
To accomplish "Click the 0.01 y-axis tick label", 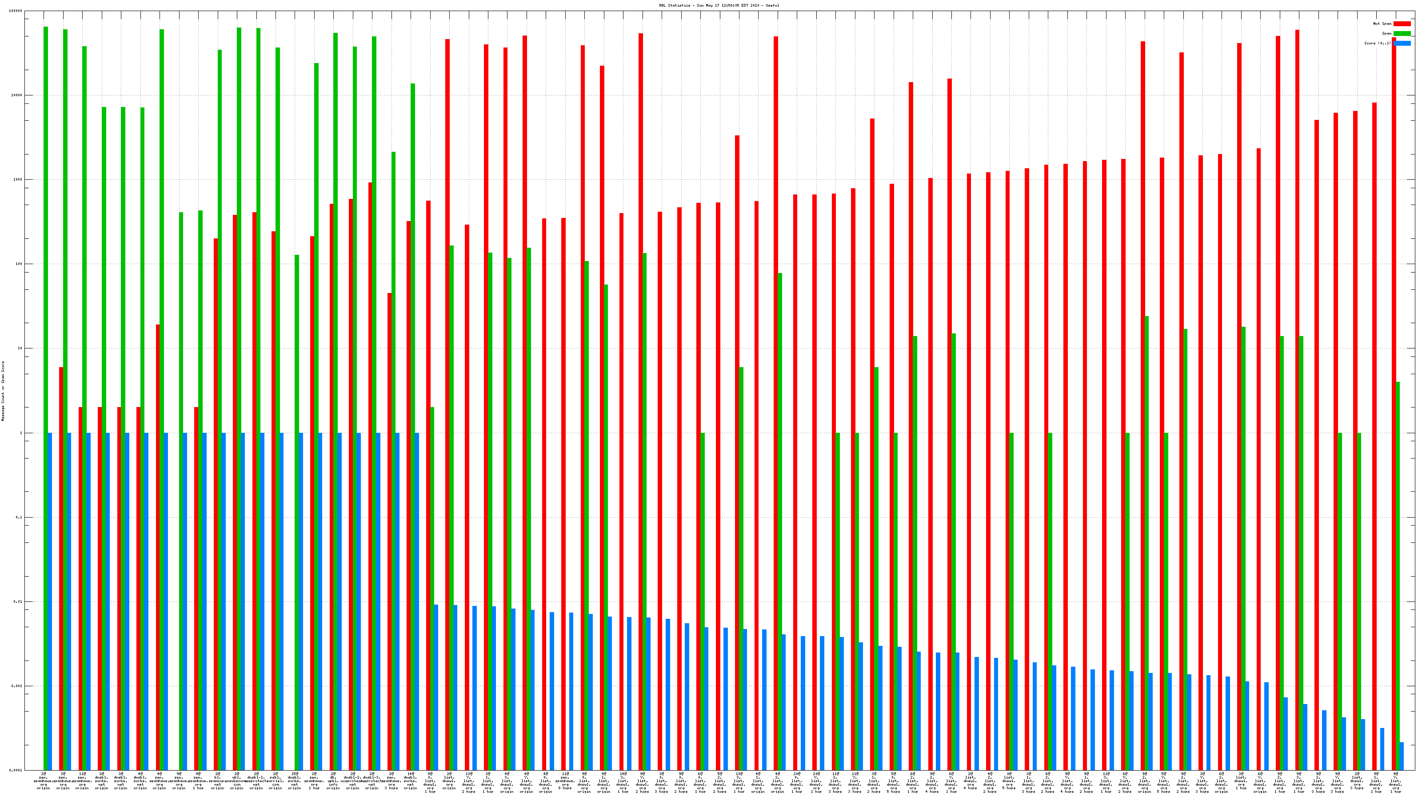I will pos(18,601).
